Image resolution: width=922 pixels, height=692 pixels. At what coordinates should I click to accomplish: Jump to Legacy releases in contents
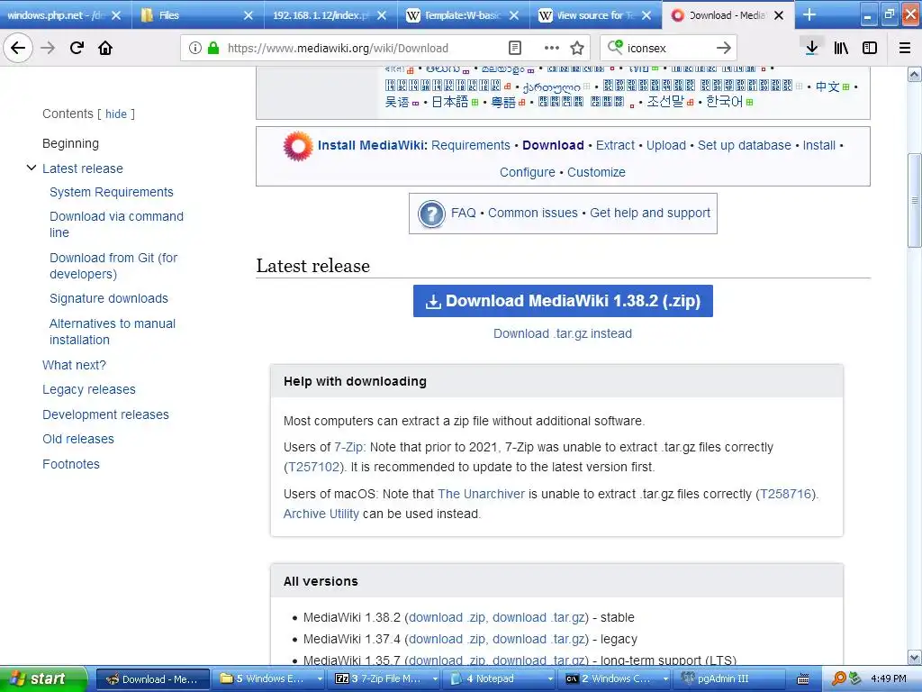89,390
